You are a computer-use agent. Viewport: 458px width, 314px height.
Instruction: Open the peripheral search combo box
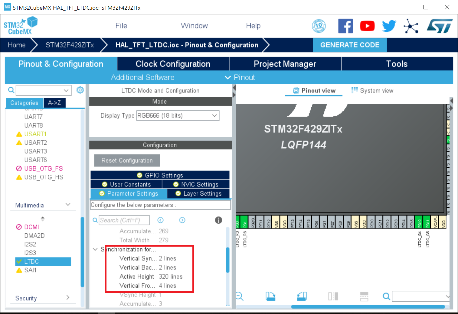[x=44, y=90]
